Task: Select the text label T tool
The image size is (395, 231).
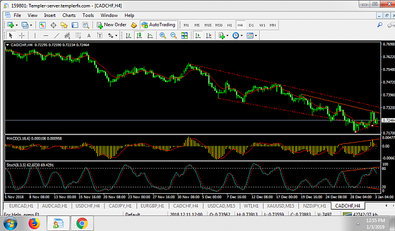Action: click(x=100, y=35)
